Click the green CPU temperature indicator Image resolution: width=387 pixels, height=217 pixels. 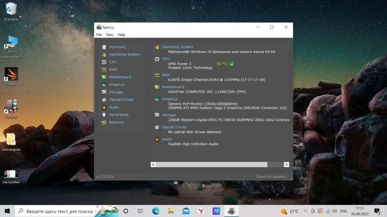click(231, 64)
